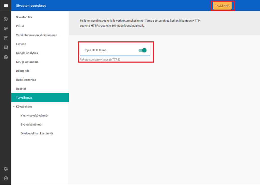Image resolution: width=260 pixels, height=185 pixels.
Task: Disable the Ohjaa HTTPS:ään toggle
Action: [143, 50]
